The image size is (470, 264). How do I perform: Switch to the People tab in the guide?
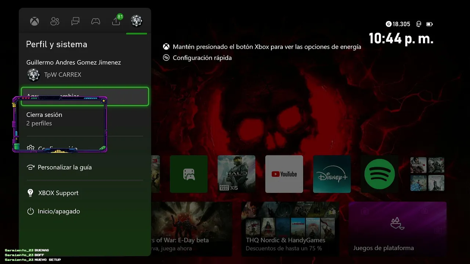coord(55,21)
